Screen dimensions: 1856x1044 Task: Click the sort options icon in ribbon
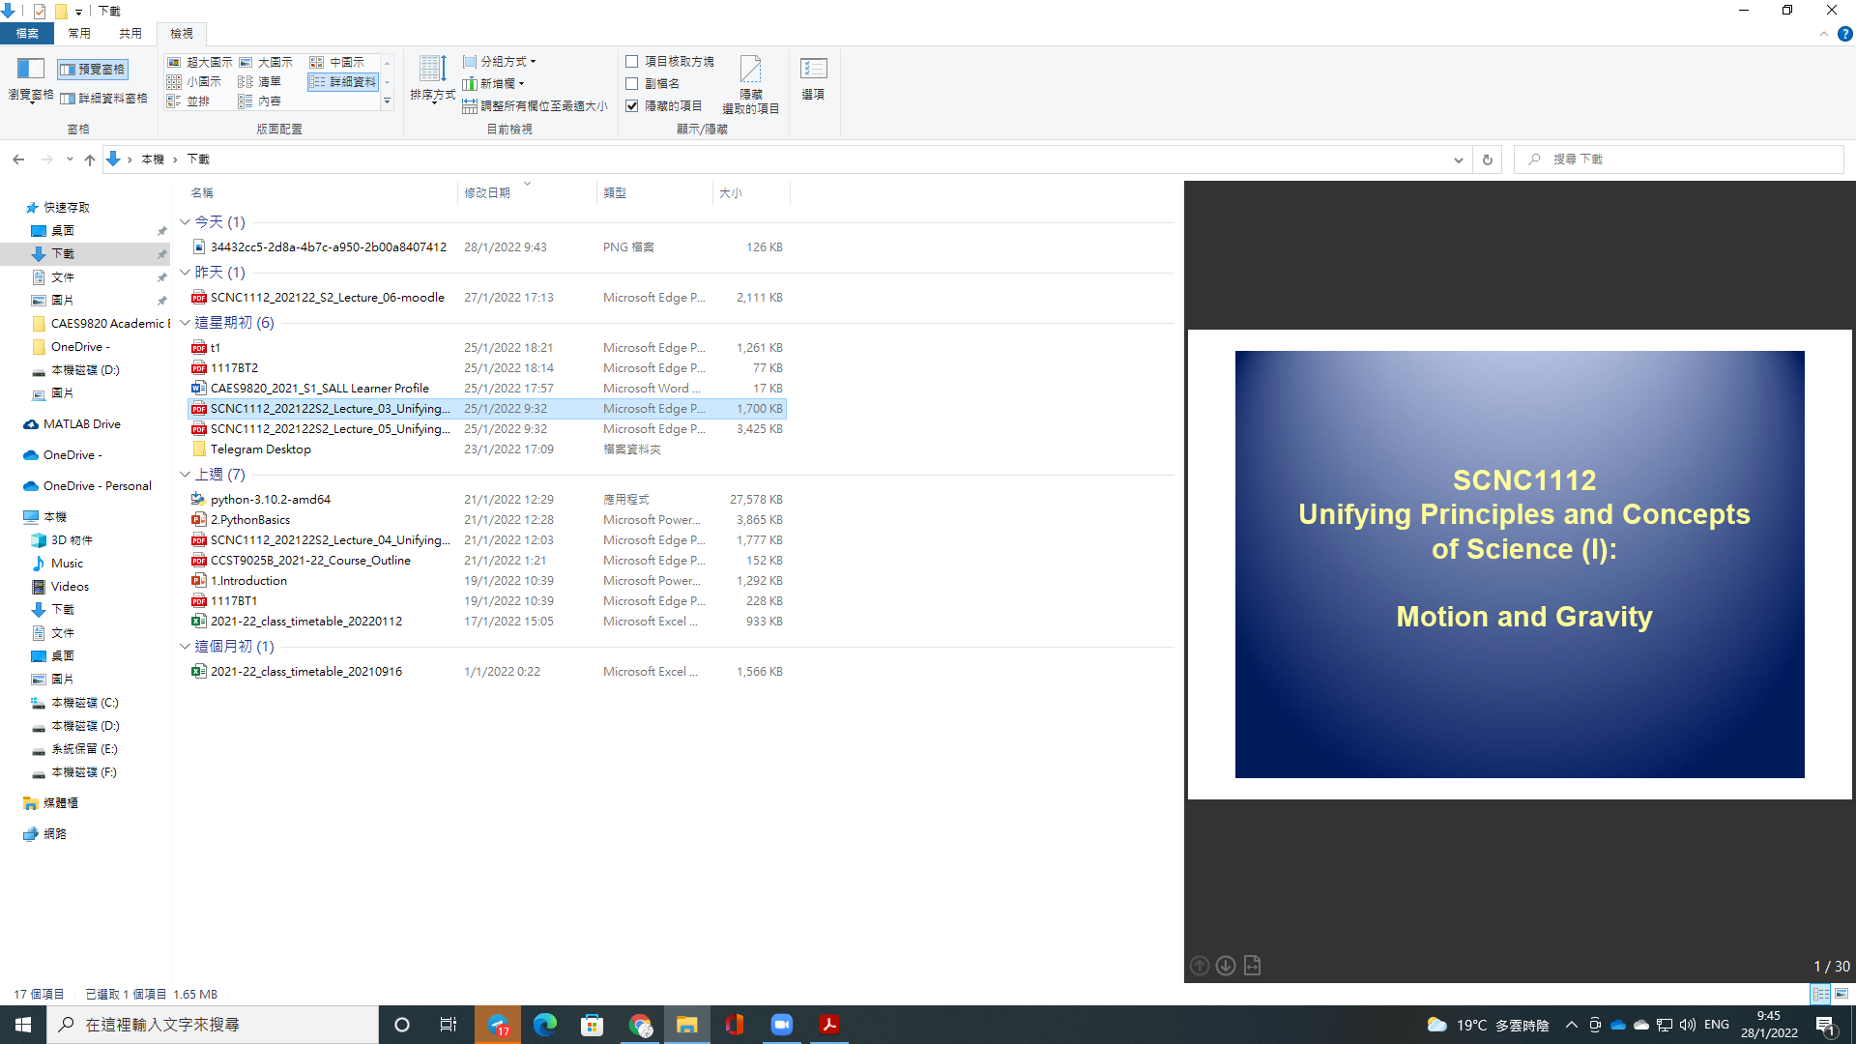(431, 81)
